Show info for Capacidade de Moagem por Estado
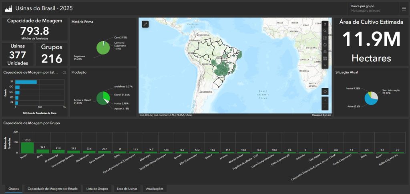Image resolution: width=410 pixels, height=194 pixels. pyautogui.click(x=64, y=73)
